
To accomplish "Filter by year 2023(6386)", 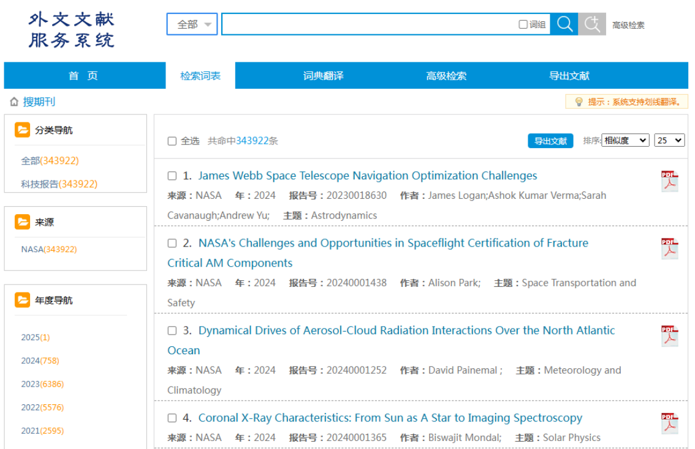I will (42, 384).
